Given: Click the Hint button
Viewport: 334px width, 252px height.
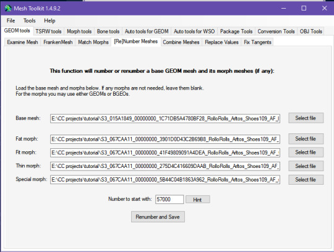Looking at the screenshot, I should [x=197, y=199].
